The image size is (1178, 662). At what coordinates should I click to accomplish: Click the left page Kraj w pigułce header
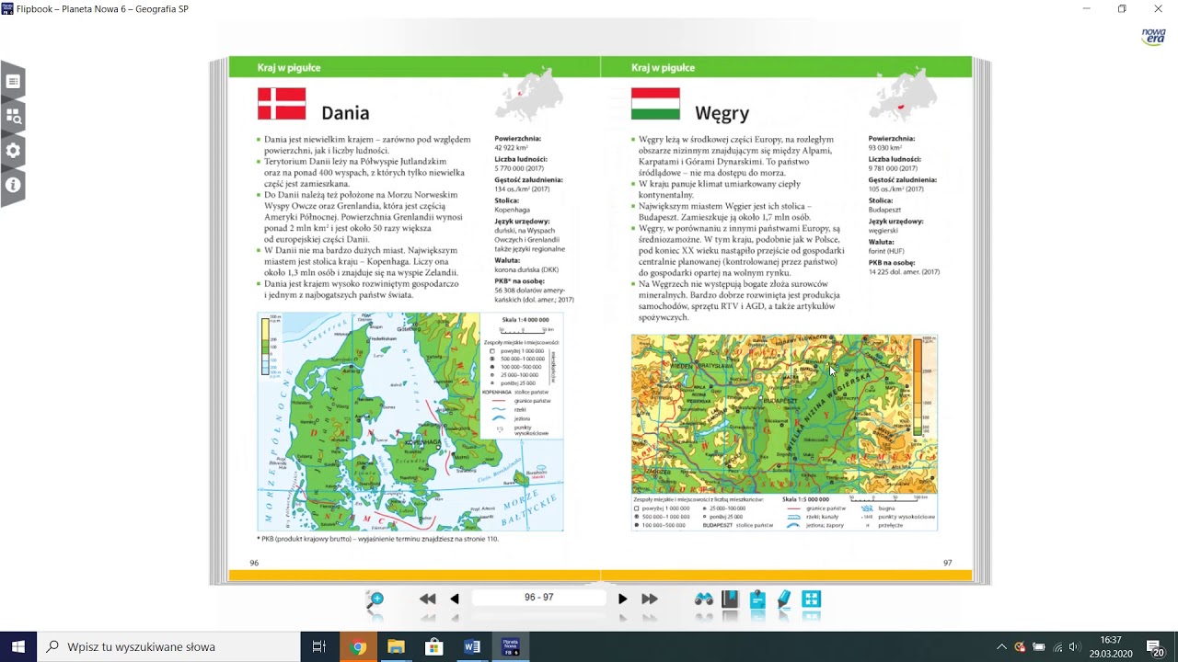pyautogui.click(x=289, y=67)
